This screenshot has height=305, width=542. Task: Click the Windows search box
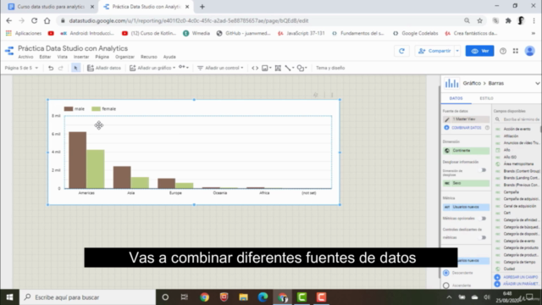pyautogui.click(x=87, y=297)
